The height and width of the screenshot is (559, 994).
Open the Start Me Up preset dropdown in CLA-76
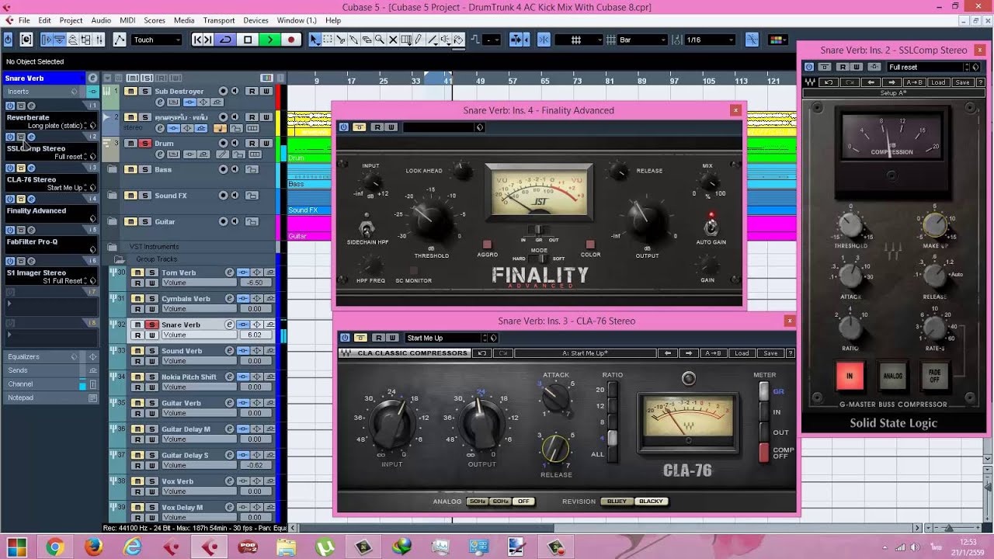click(x=447, y=338)
